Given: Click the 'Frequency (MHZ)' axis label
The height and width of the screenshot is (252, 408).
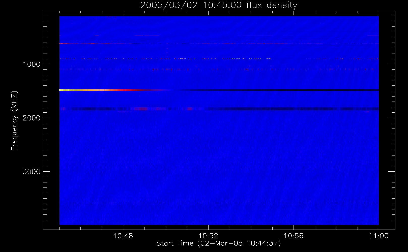Looking at the screenshot, I should pos(14,121).
